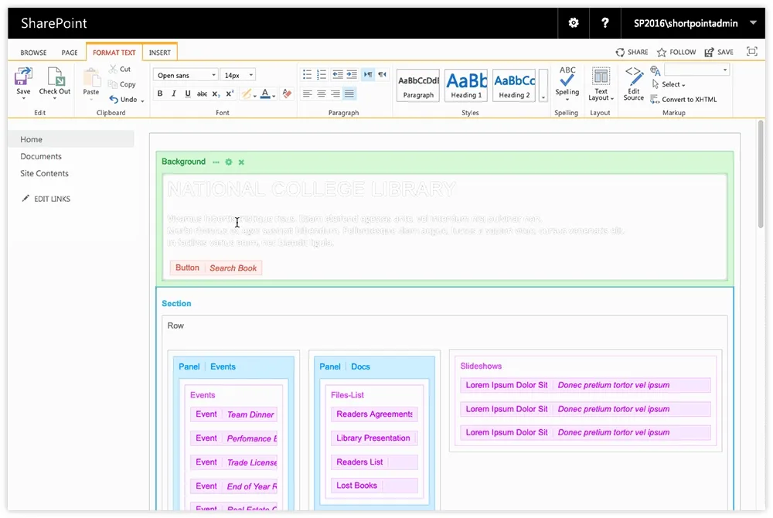This screenshot has width=773, height=518.
Task: Open the help question mark
Action: [x=605, y=22]
